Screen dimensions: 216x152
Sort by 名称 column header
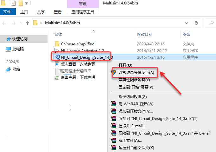pyautogui.click(x=58, y=34)
